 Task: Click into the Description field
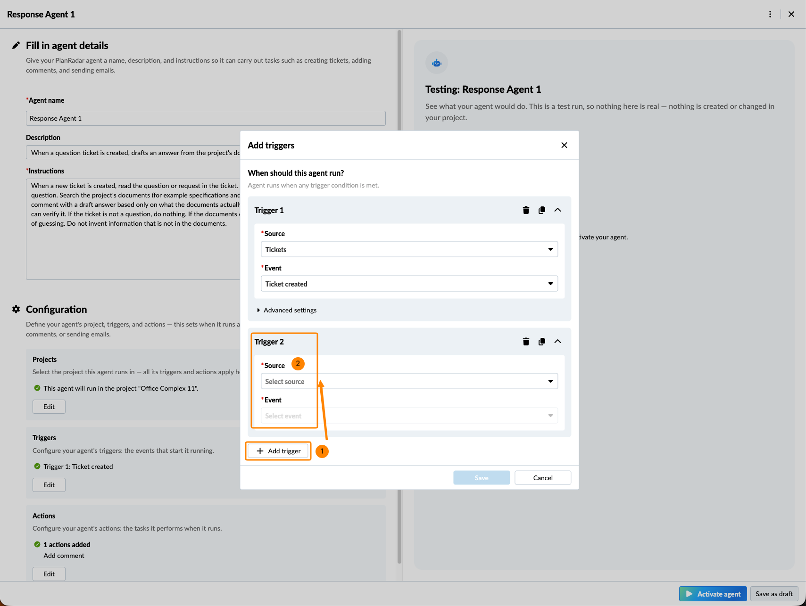133,152
